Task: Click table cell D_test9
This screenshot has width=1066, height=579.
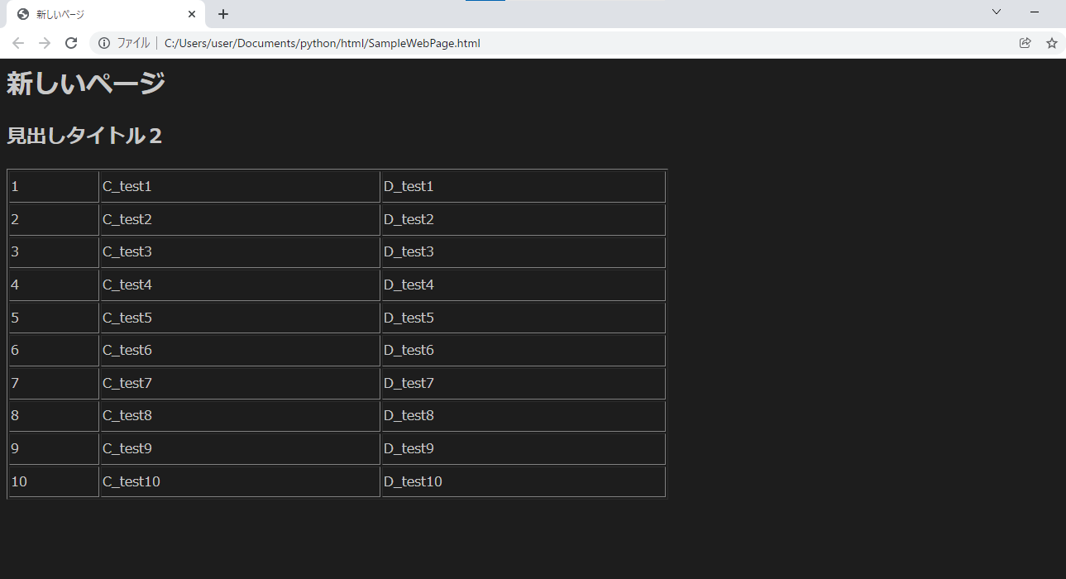Action: 523,448
